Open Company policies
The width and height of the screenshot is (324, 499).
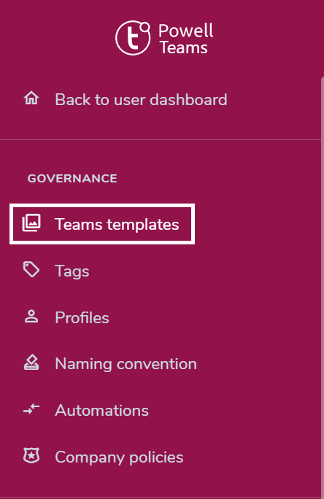click(x=119, y=457)
